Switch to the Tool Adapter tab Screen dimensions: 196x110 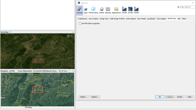[161, 19]
